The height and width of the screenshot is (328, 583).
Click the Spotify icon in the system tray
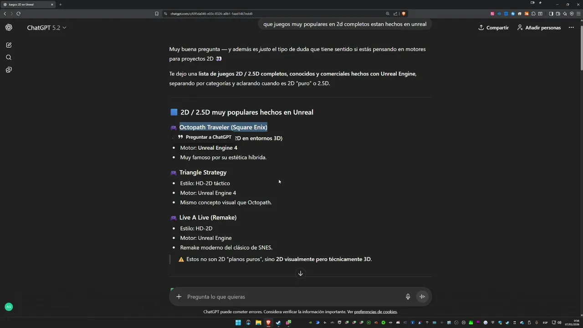click(383, 323)
